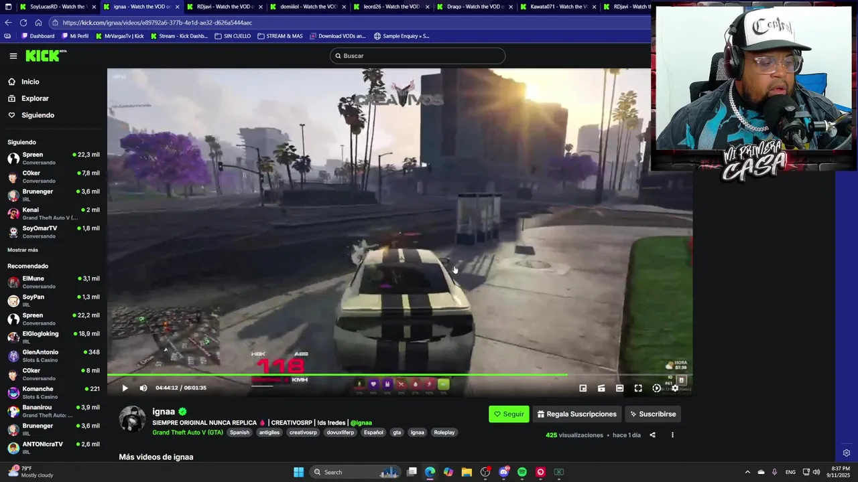
Task: Open Spotify from the taskbar
Action: [x=522, y=472]
